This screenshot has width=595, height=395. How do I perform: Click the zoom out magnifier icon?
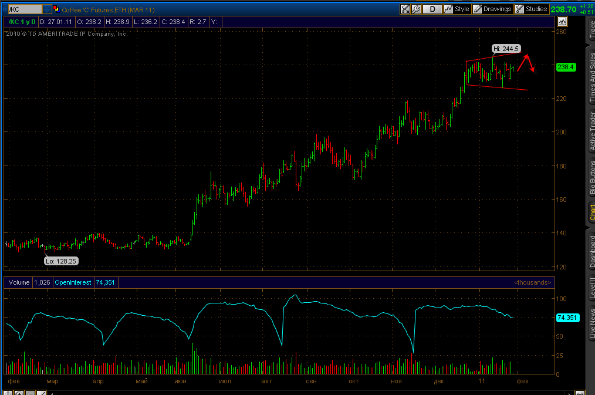click(x=31, y=393)
